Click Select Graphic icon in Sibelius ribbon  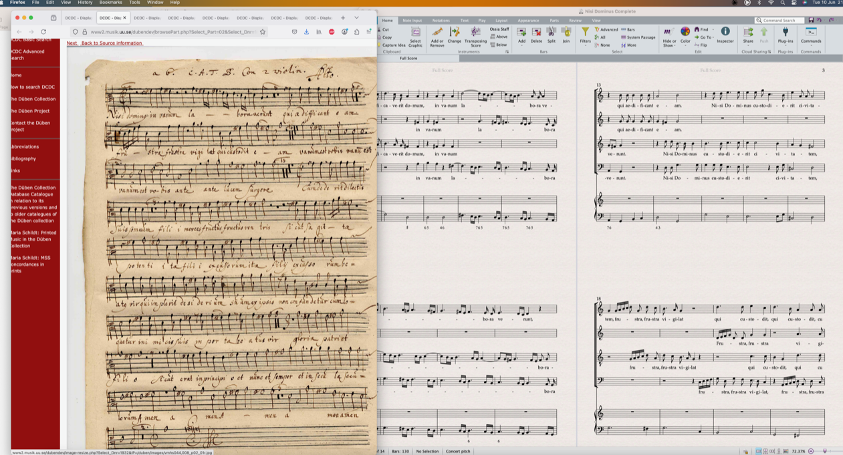click(415, 36)
